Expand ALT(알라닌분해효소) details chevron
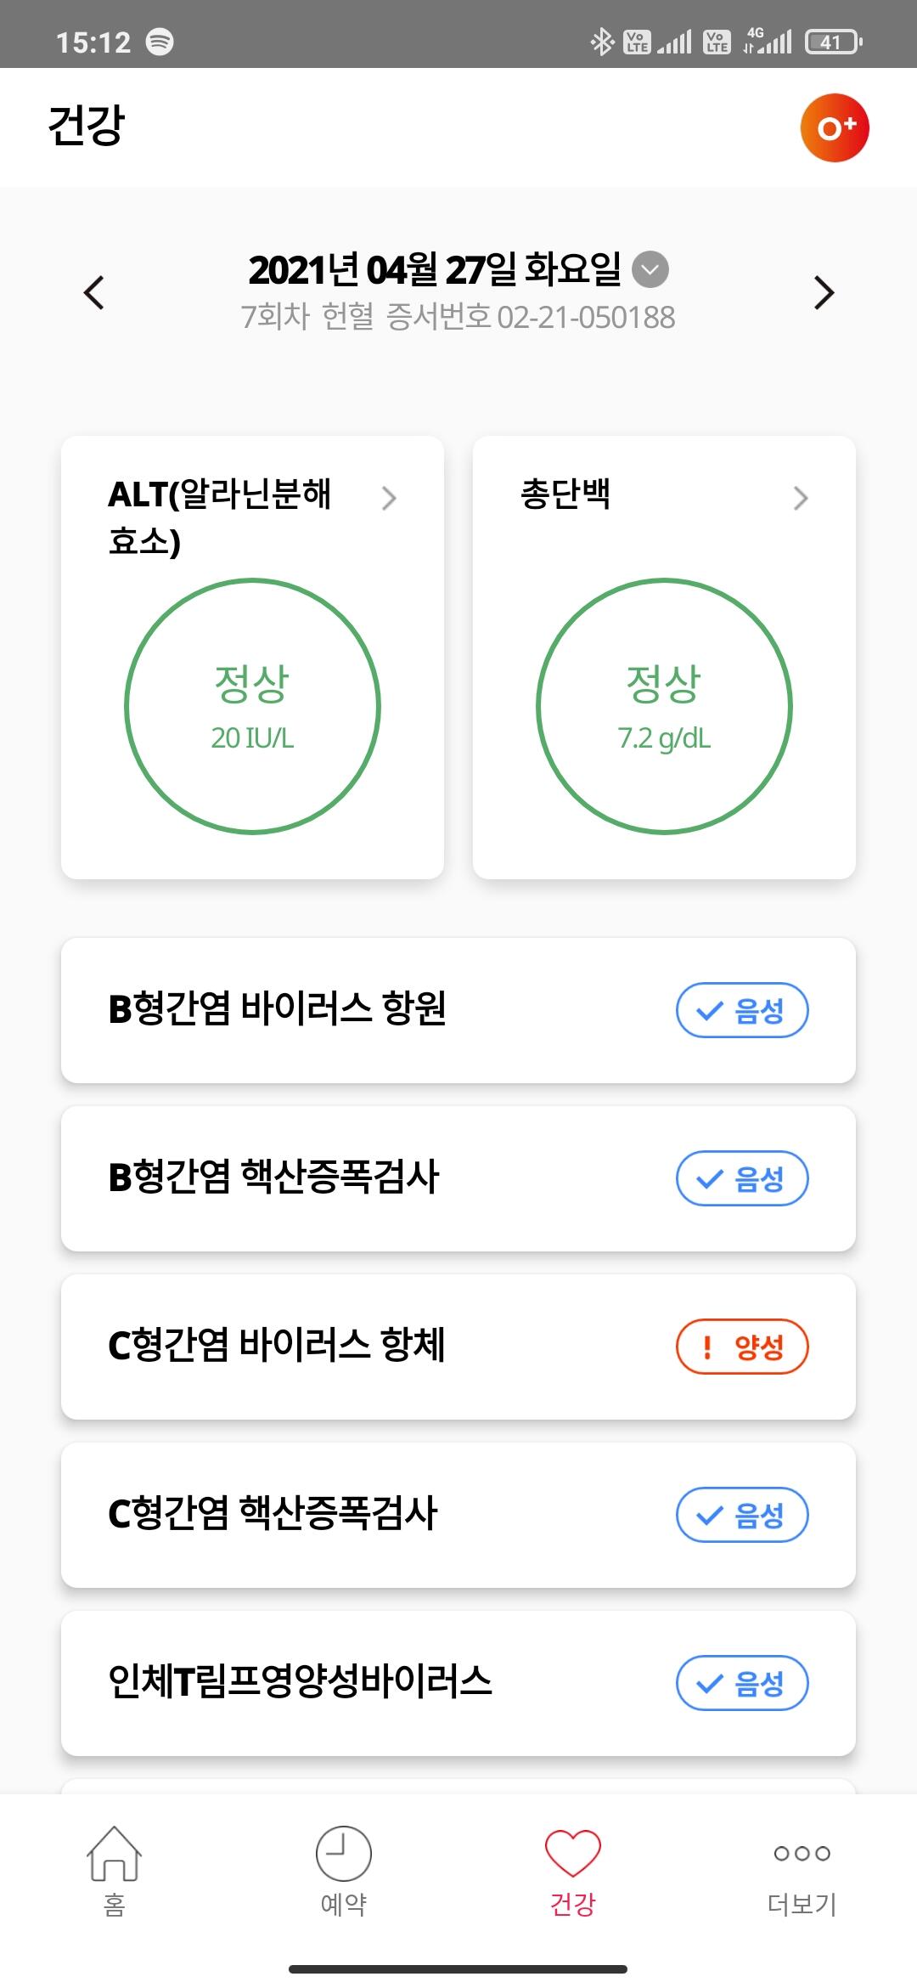Screen dimensions: 917x1988 [x=389, y=498]
